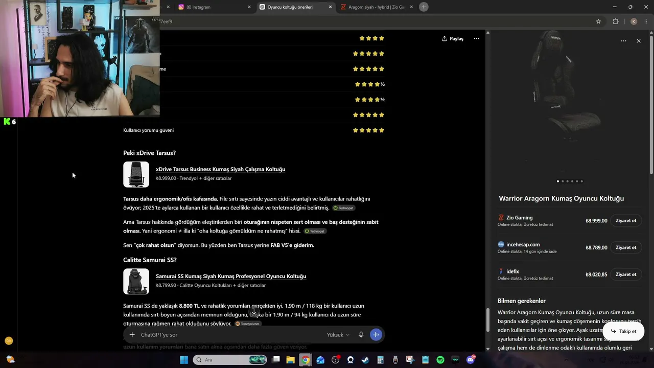Viewport: 654px width, 368px height.
Task: Click the Warrior Aragorn Kumaş Oyuncu Koltuğu title
Action: point(561,198)
